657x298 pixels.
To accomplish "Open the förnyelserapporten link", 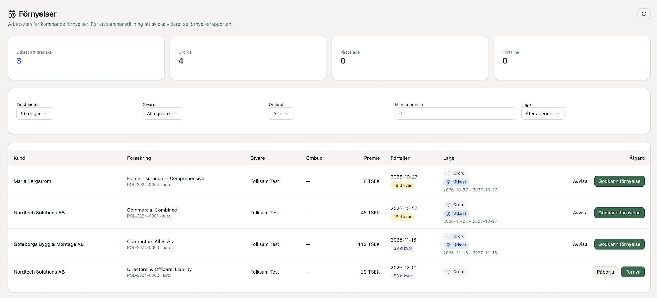I will click(x=210, y=24).
